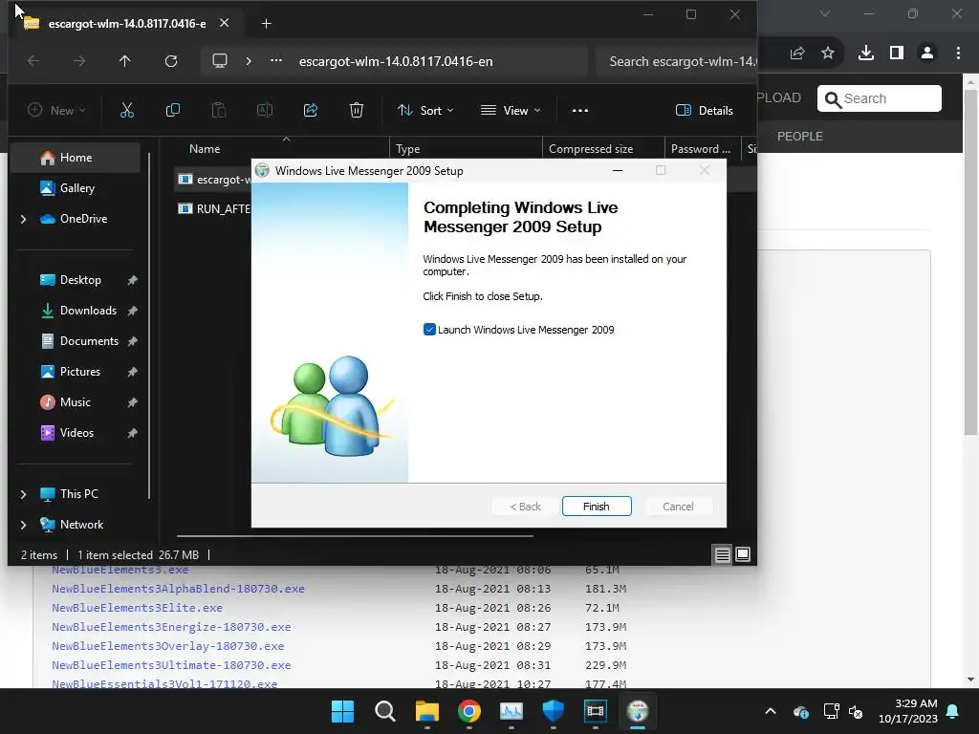
Task: Expand the Network tree node
Action: (x=24, y=525)
